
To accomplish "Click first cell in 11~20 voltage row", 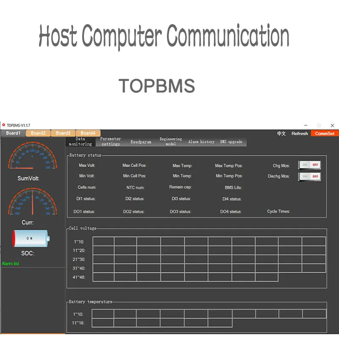I will pos(103,250).
